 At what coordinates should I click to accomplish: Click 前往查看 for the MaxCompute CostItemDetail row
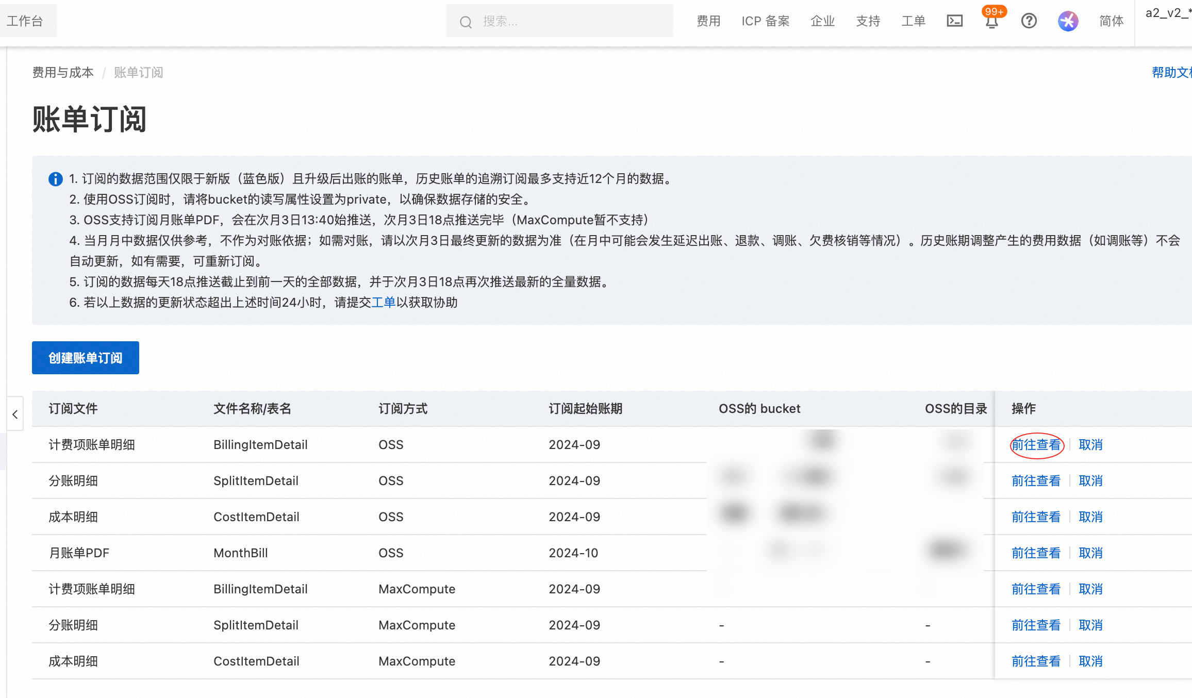click(1036, 661)
